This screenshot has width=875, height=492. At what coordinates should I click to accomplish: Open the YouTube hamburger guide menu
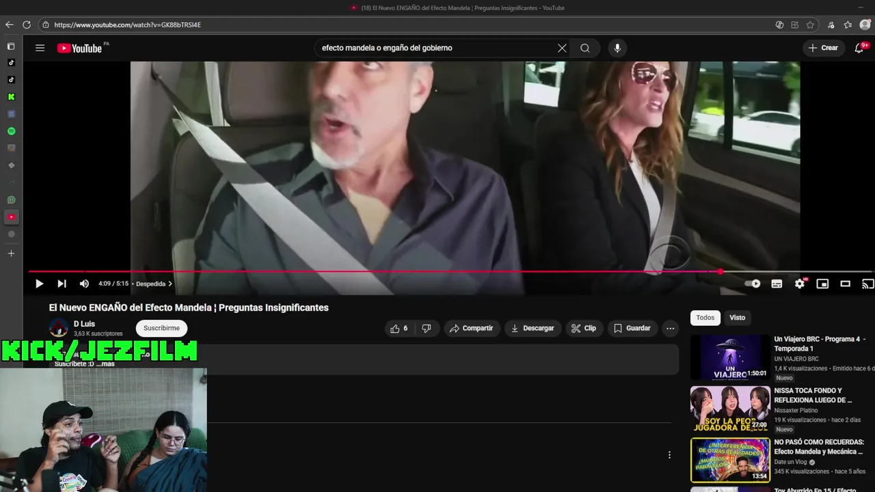coord(40,48)
